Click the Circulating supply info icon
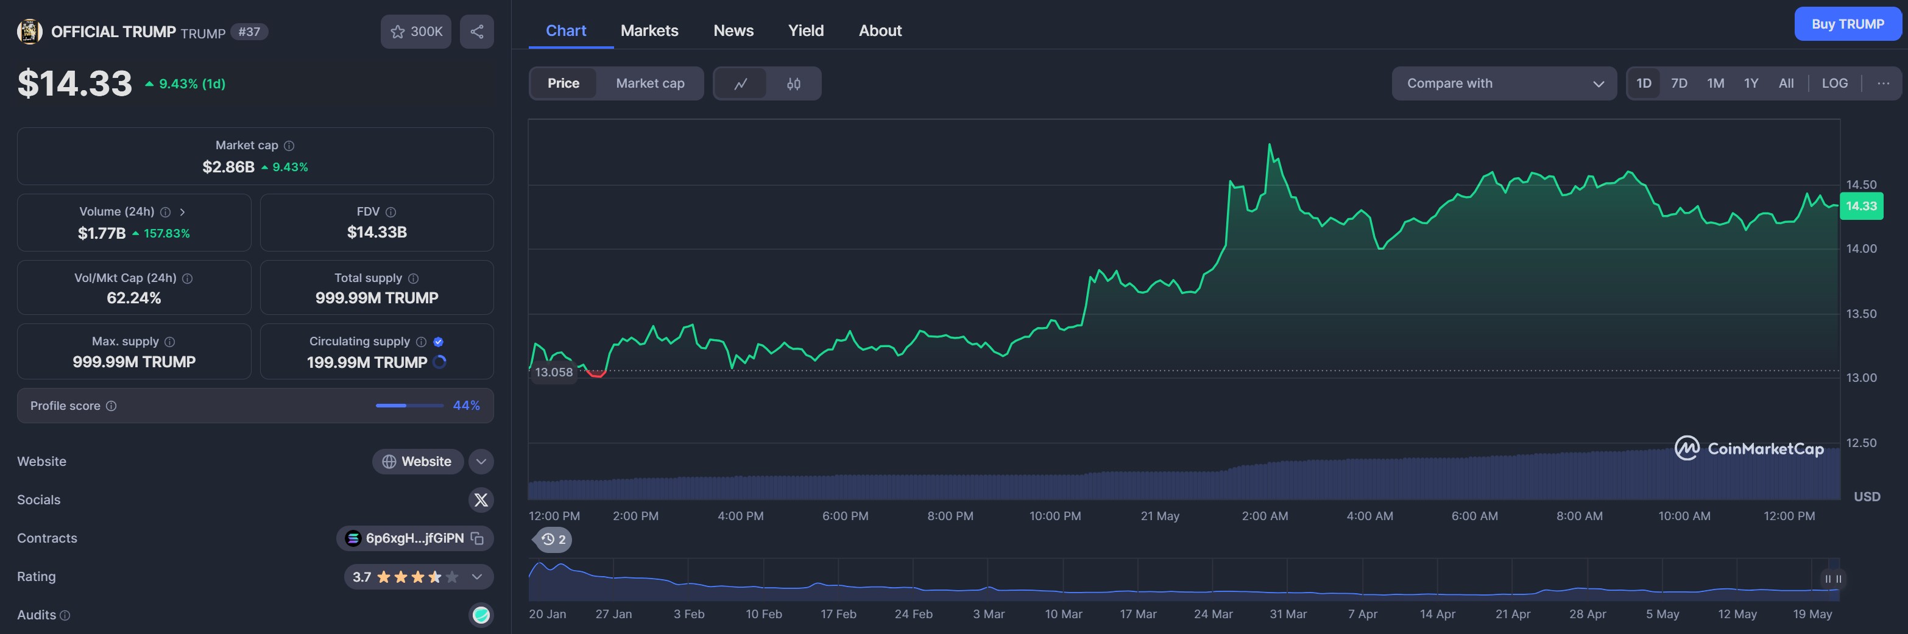 [422, 342]
